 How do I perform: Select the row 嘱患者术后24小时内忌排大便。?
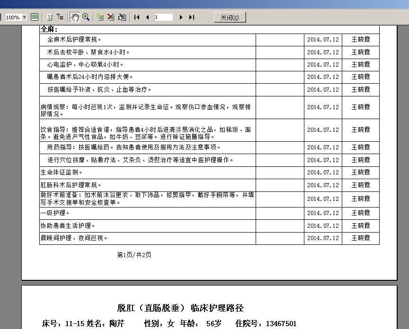pos(209,77)
